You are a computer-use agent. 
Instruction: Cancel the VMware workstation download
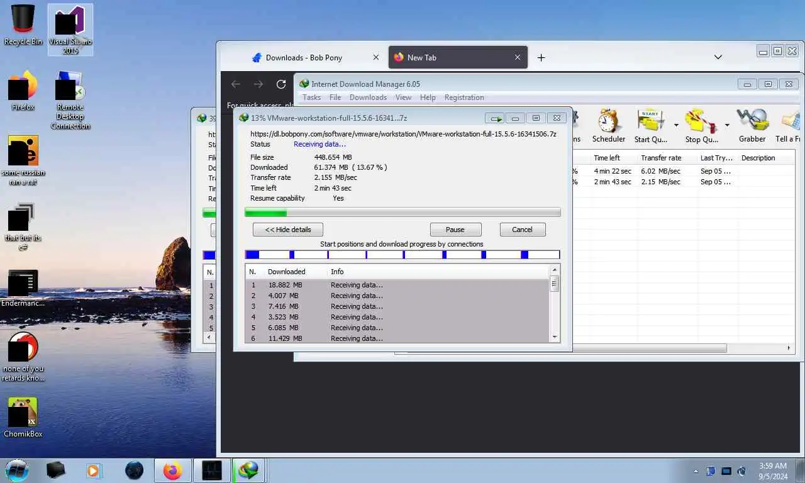tap(522, 230)
